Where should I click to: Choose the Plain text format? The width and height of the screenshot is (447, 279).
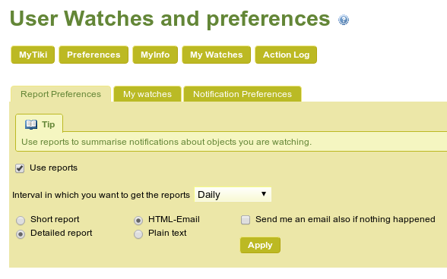click(x=138, y=234)
